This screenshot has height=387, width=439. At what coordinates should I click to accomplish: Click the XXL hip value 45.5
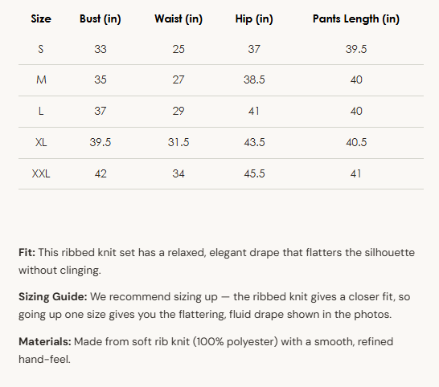254,173
